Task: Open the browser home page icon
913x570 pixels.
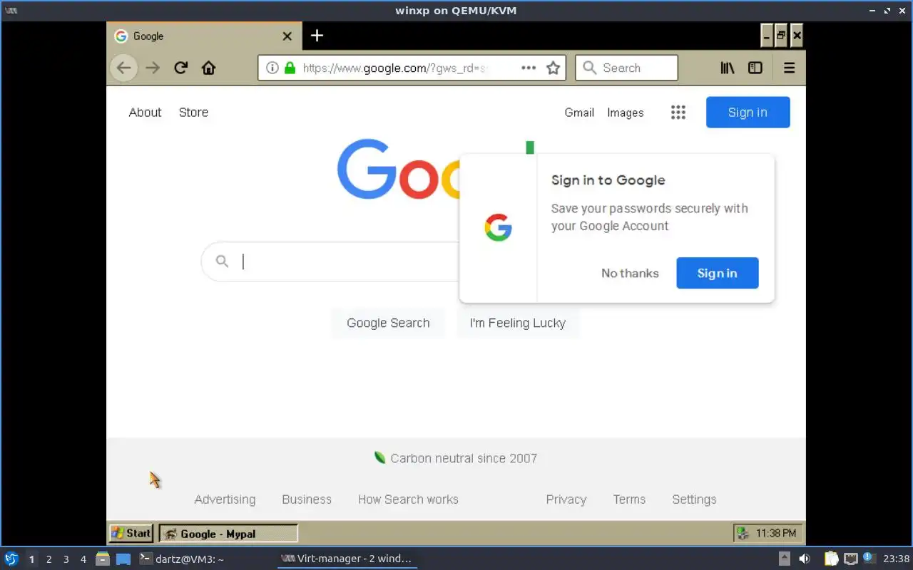Action: [x=208, y=68]
